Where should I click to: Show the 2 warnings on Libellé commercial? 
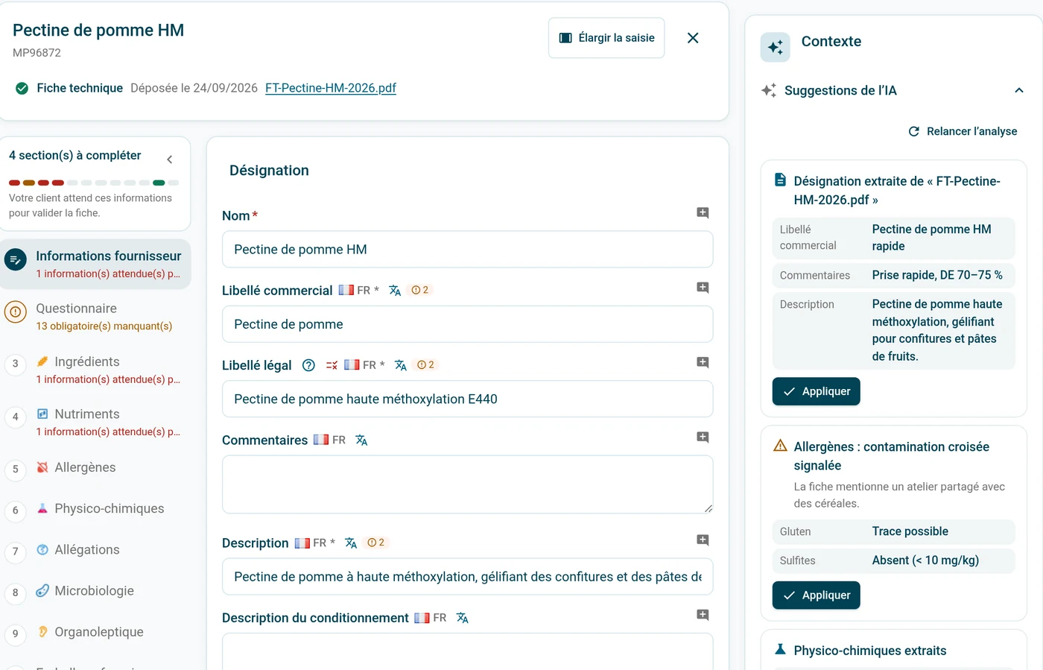pos(420,290)
